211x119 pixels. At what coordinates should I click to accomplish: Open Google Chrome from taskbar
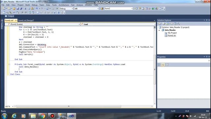pos(43,116)
